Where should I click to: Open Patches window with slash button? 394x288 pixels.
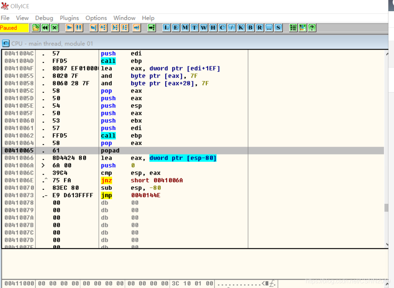click(231, 28)
